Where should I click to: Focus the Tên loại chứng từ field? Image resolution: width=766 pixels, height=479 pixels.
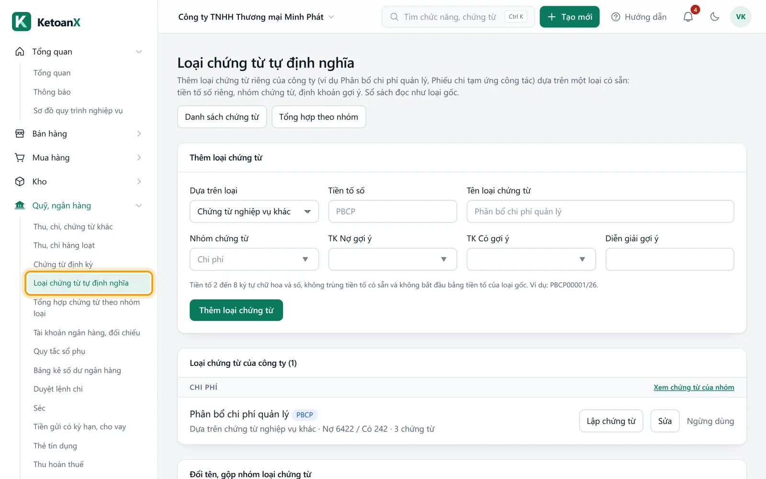click(600, 211)
